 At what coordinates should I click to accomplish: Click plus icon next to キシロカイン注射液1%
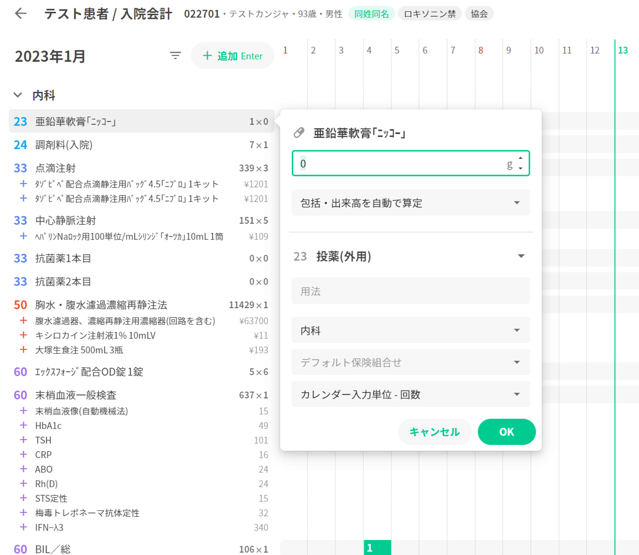pyautogui.click(x=23, y=335)
